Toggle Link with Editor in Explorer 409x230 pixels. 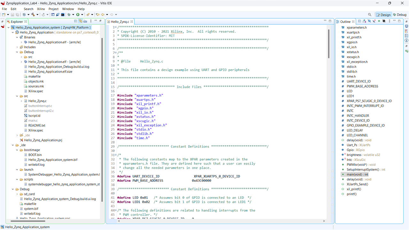[x=81, y=21]
